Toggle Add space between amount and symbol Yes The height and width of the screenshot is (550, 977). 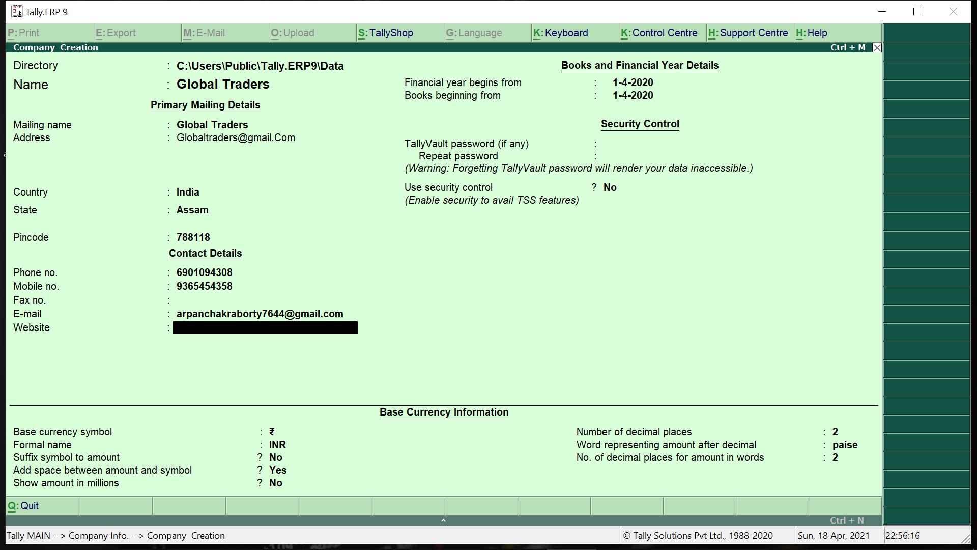(278, 470)
